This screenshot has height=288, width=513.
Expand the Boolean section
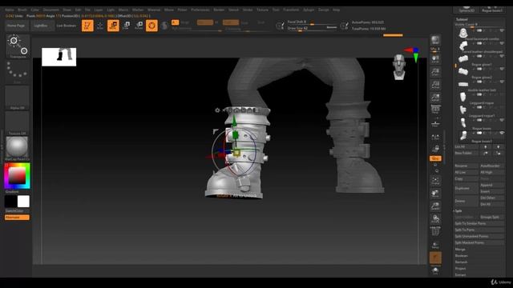pos(462,256)
